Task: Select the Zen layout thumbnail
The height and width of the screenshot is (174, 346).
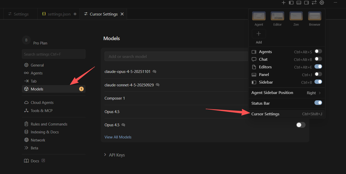Action: pos(296,16)
